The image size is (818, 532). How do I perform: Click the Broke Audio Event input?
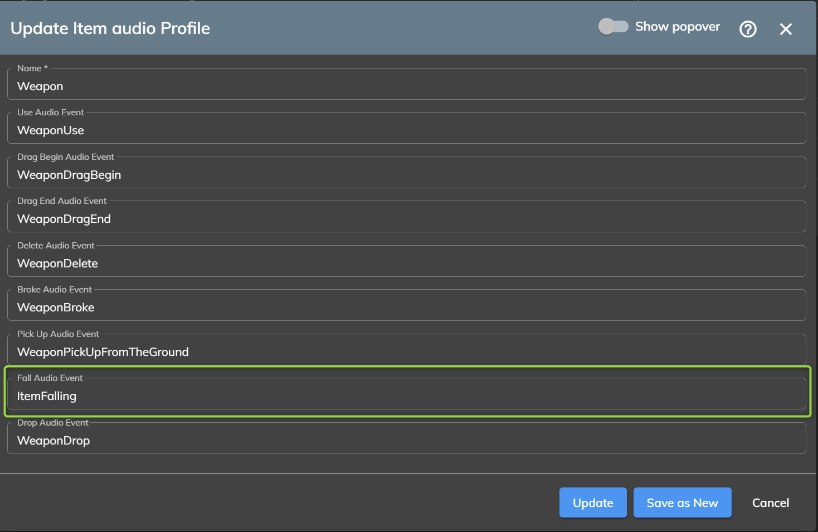coord(406,308)
